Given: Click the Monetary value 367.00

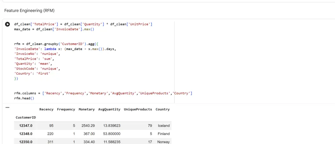Looking at the screenshot, I should pos(90,134).
